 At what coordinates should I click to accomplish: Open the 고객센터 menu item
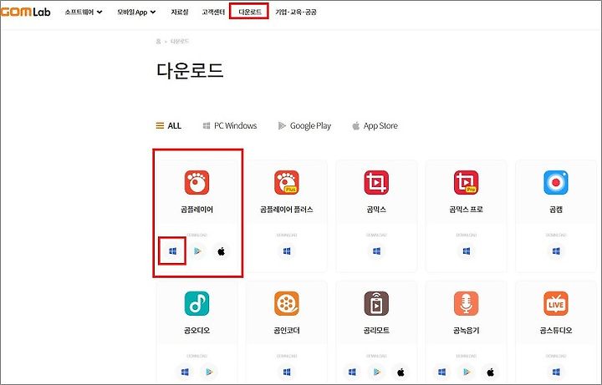tap(213, 12)
